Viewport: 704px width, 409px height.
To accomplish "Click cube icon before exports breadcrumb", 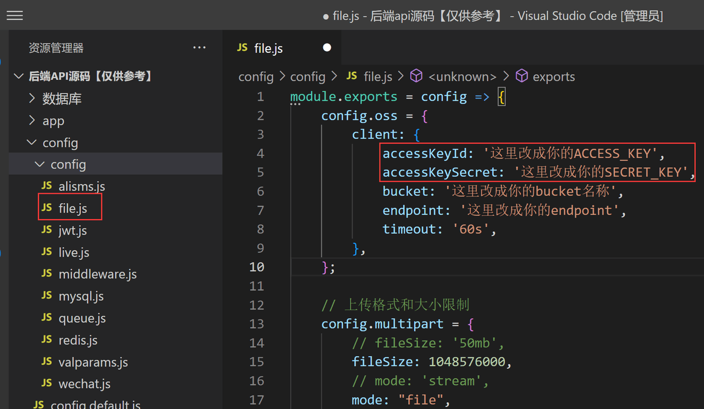I will click(x=521, y=76).
